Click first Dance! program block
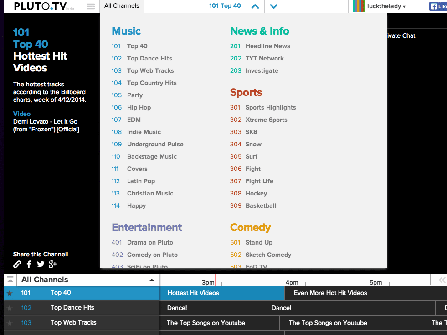The height and width of the screenshot is (335, 447). 211,308
